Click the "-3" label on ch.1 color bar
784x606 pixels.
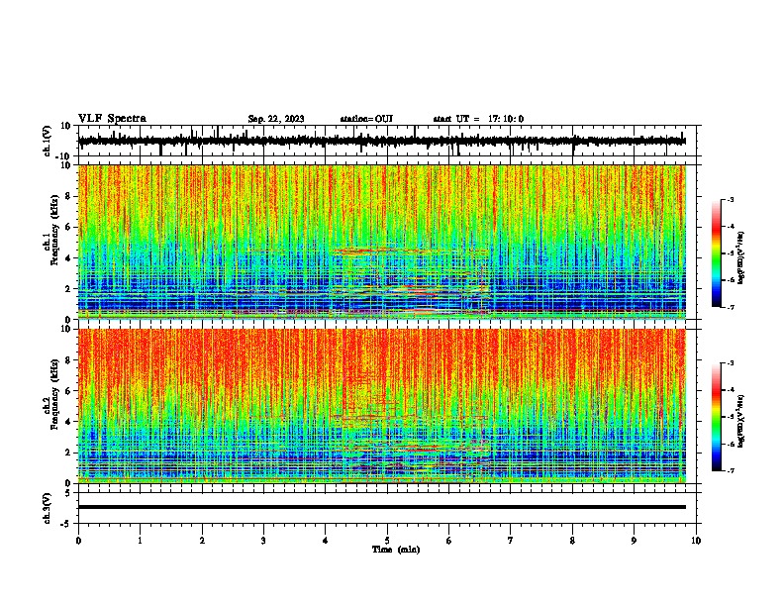[x=730, y=199]
